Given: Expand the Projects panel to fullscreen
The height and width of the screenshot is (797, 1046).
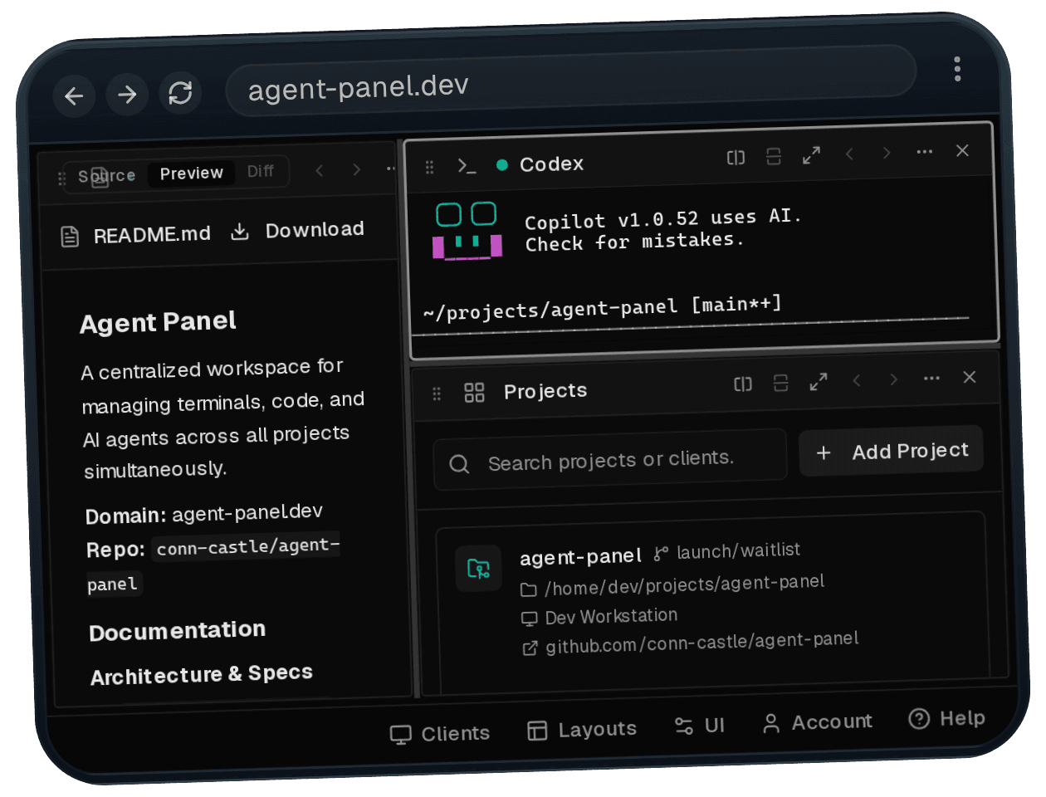Looking at the screenshot, I should tap(819, 382).
